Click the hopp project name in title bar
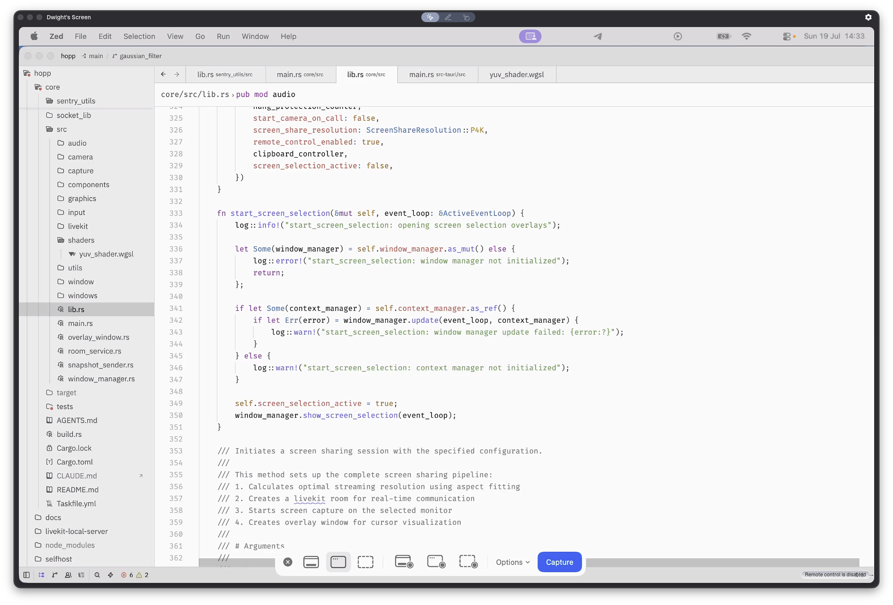 click(68, 56)
